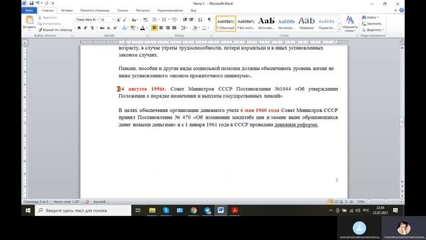The image size is (426, 240).
Task: Clear formatting with the eraser icon
Action: point(145,19)
